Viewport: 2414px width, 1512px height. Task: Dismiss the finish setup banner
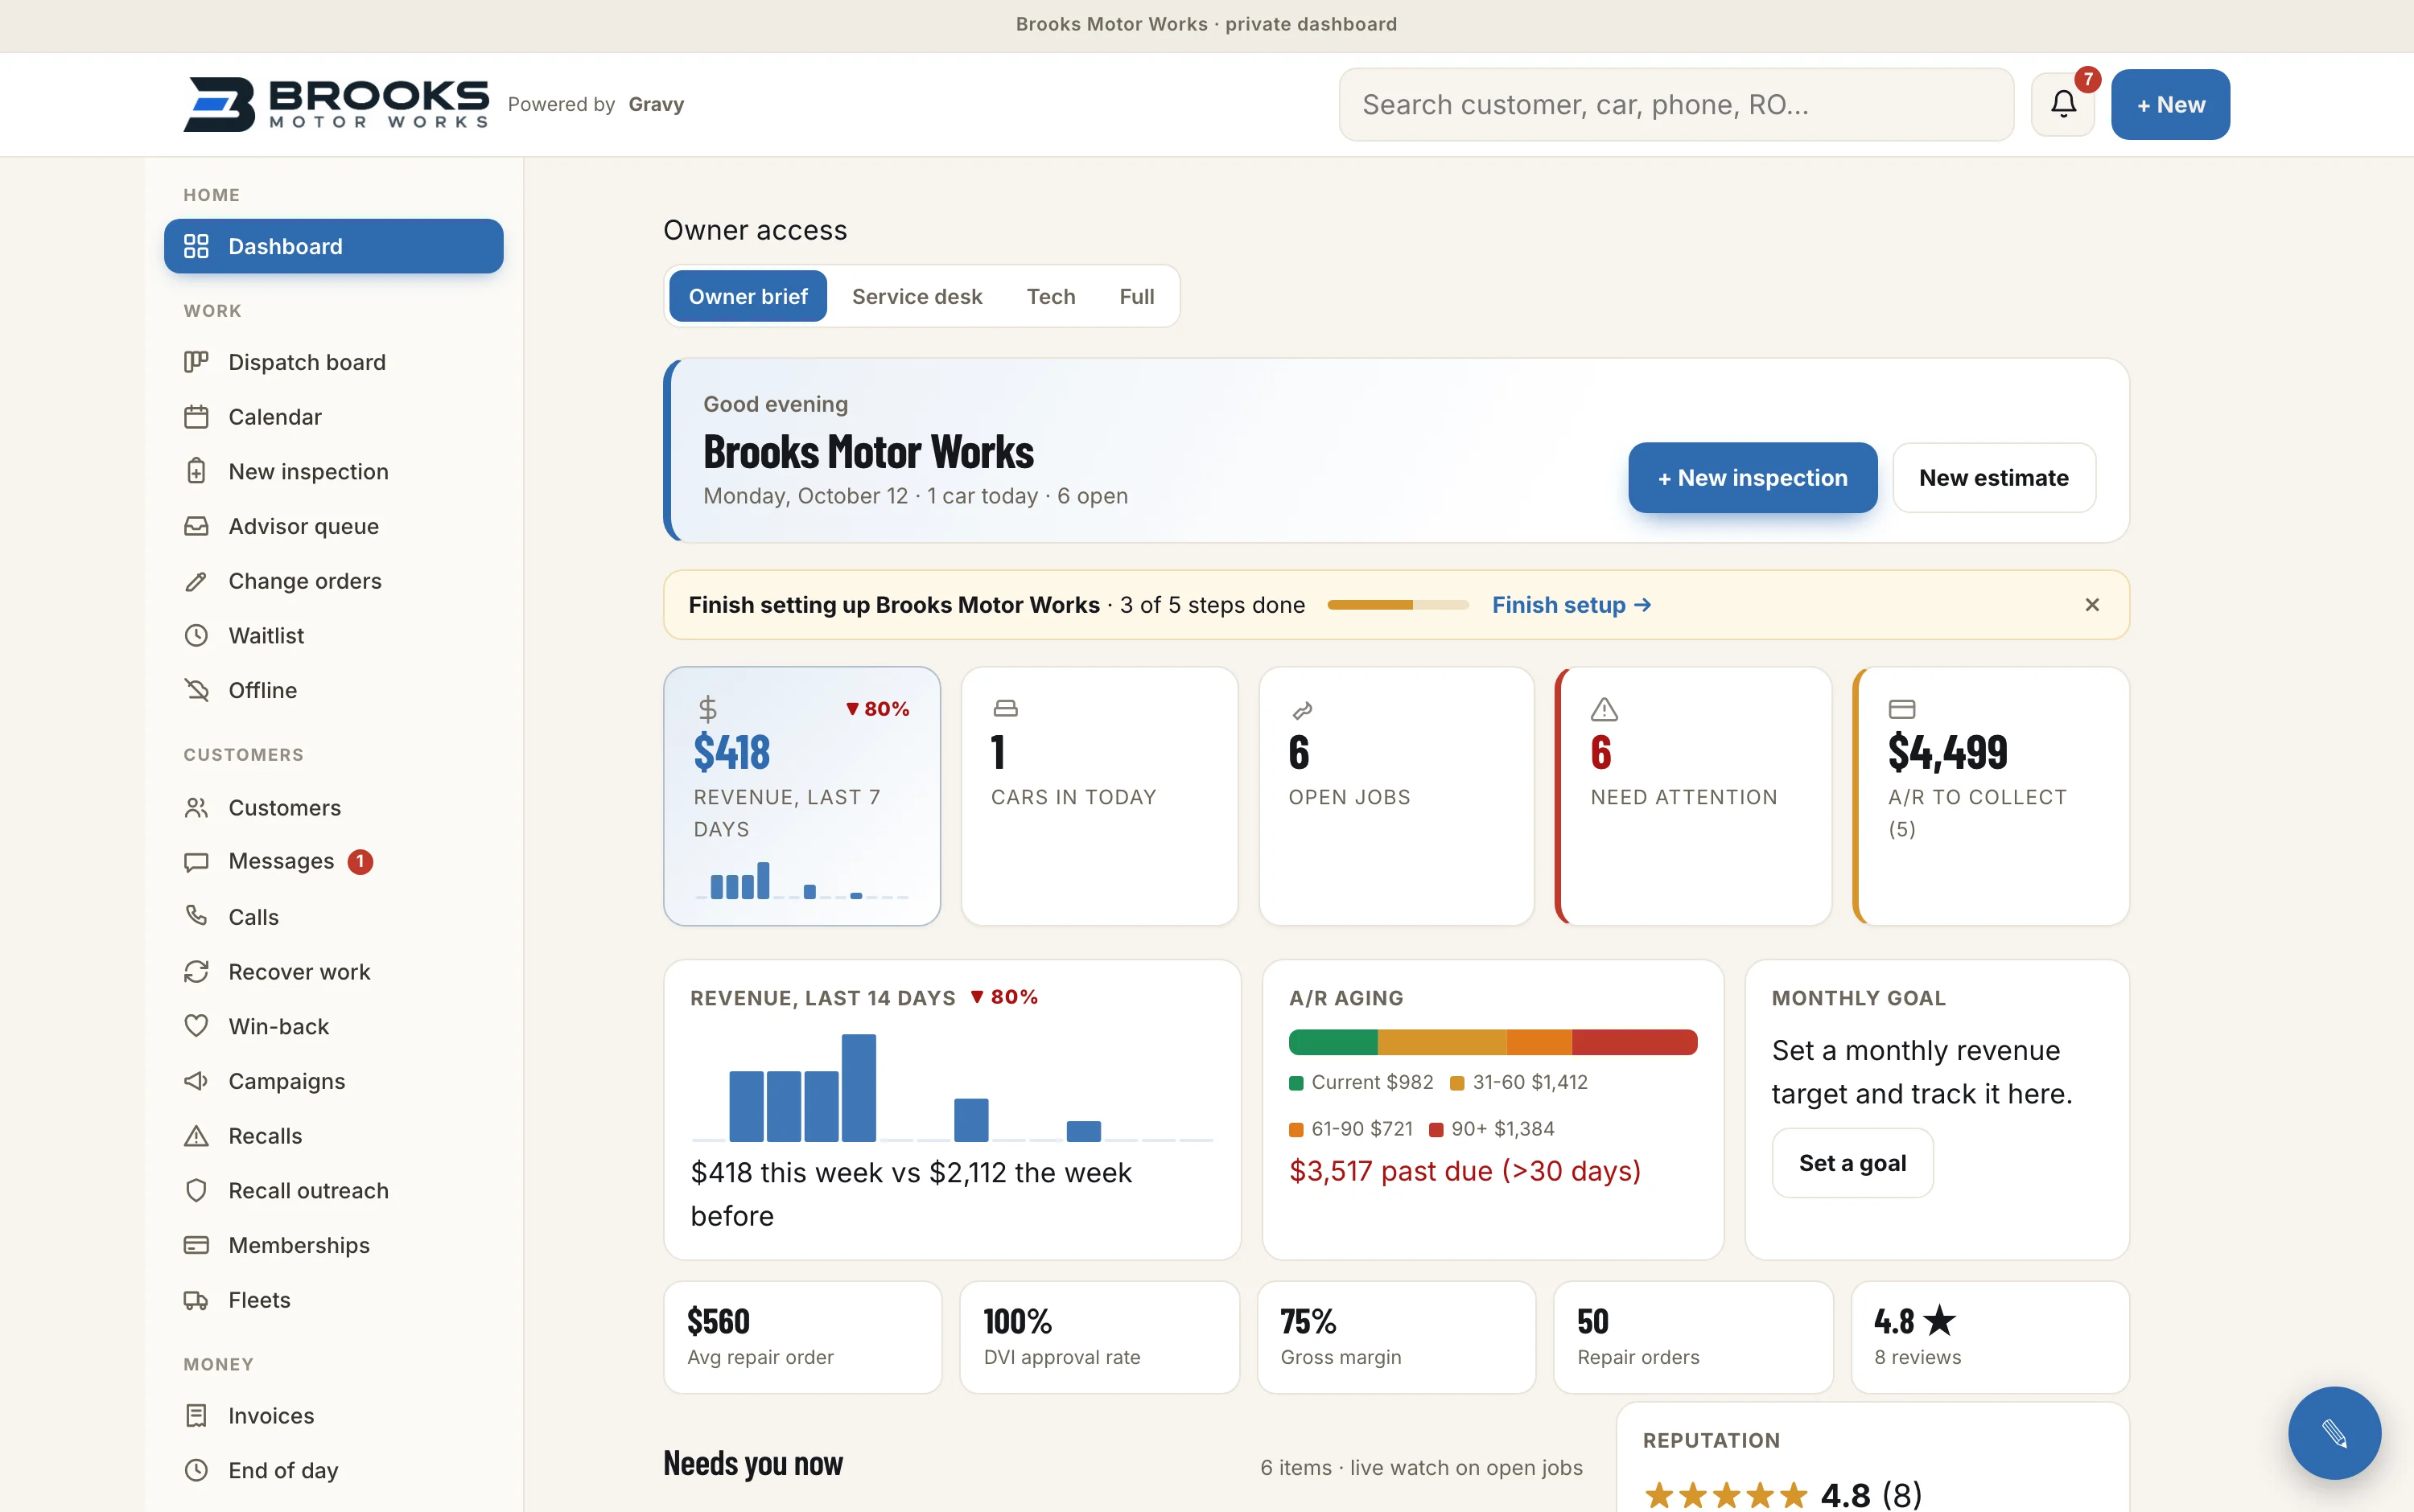point(2092,605)
